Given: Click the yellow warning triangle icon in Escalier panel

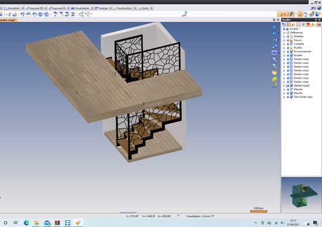Looking at the screenshot, I should point(313,25).
